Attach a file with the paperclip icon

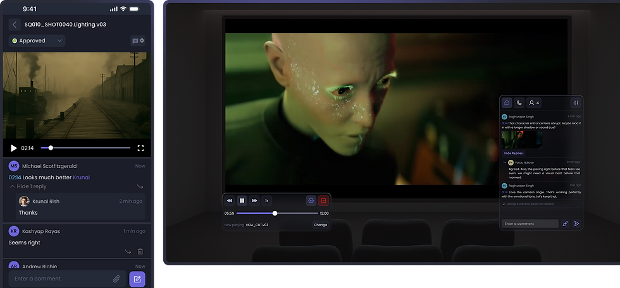point(116,279)
